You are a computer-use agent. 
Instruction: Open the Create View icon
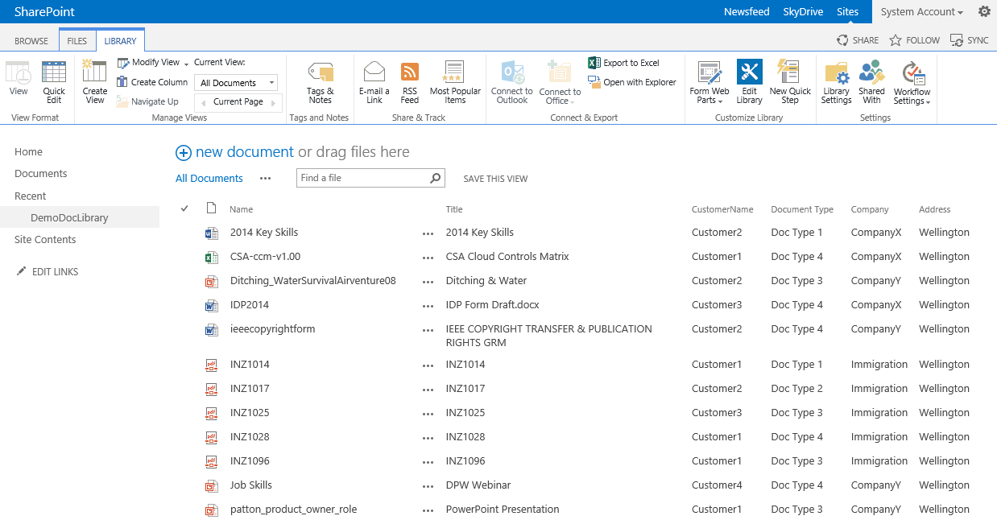click(95, 82)
